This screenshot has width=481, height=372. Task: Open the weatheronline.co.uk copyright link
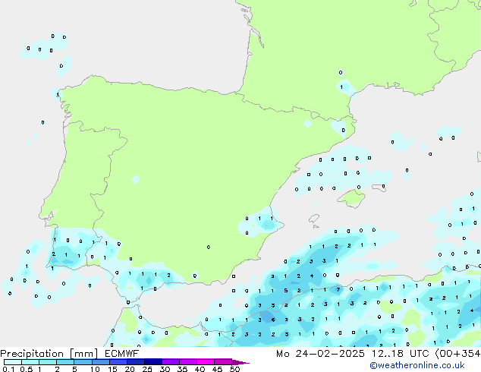coord(417,365)
